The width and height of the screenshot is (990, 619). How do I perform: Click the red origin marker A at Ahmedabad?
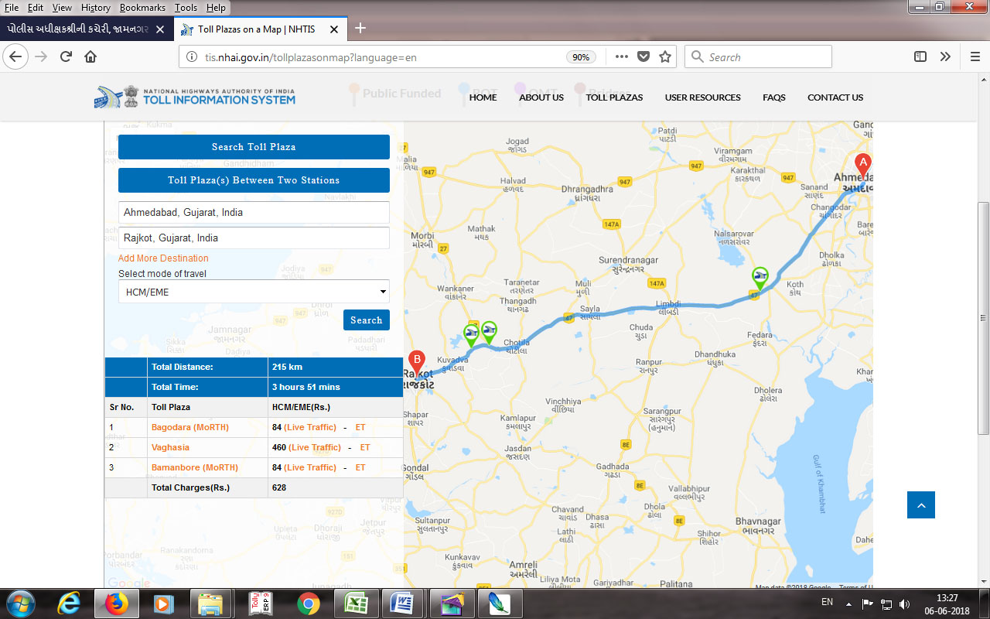(862, 165)
